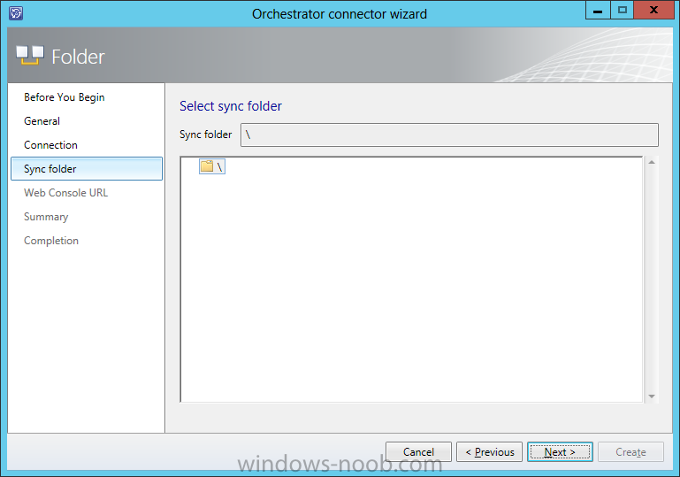Select the root folder icon in tree

(x=207, y=166)
